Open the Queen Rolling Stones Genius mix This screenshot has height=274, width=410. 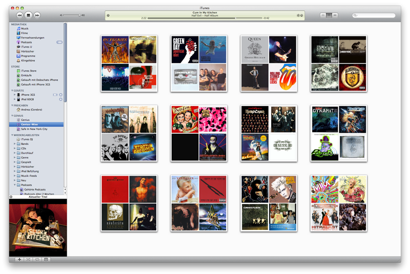point(269,64)
